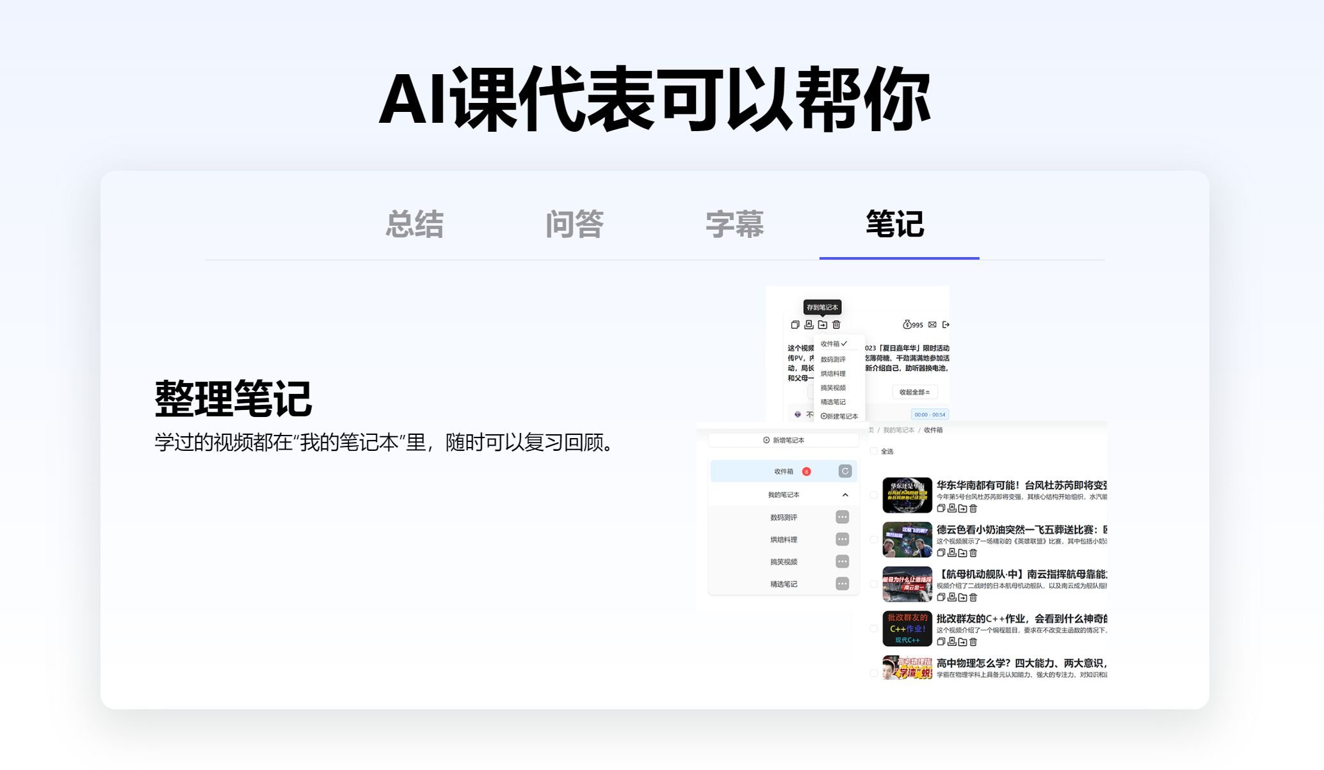Image resolution: width=1324 pixels, height=770 pixels.
Task: Open the more options icon beside 数码测评
Action: coord(843,518)
